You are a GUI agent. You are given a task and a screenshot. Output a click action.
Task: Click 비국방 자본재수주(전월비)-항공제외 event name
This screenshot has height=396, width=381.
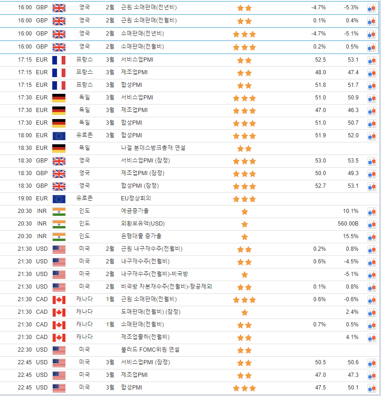pyautogui.click(x=166, y=287)
